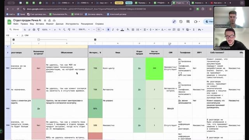The height and width of the screenshot is (140, 249).
Task: Decrease decimal places in the toolbar
Action: 64,30
